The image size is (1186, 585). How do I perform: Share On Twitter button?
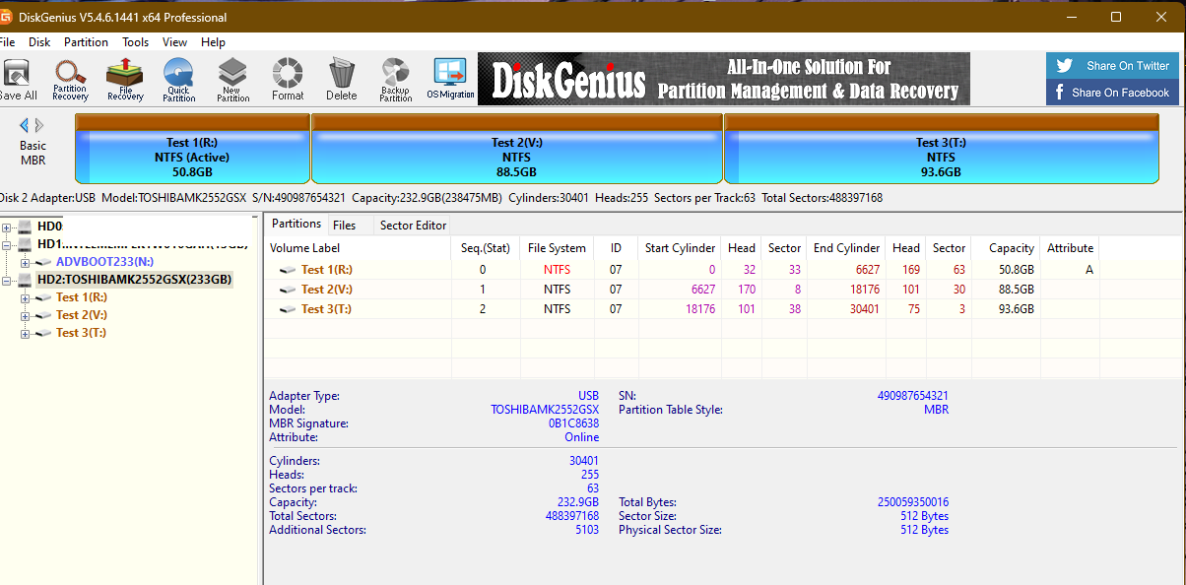(1112, 66)
